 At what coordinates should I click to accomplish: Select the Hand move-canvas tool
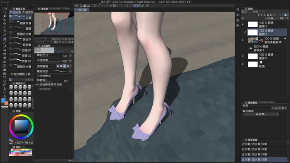tap(5, 16)
